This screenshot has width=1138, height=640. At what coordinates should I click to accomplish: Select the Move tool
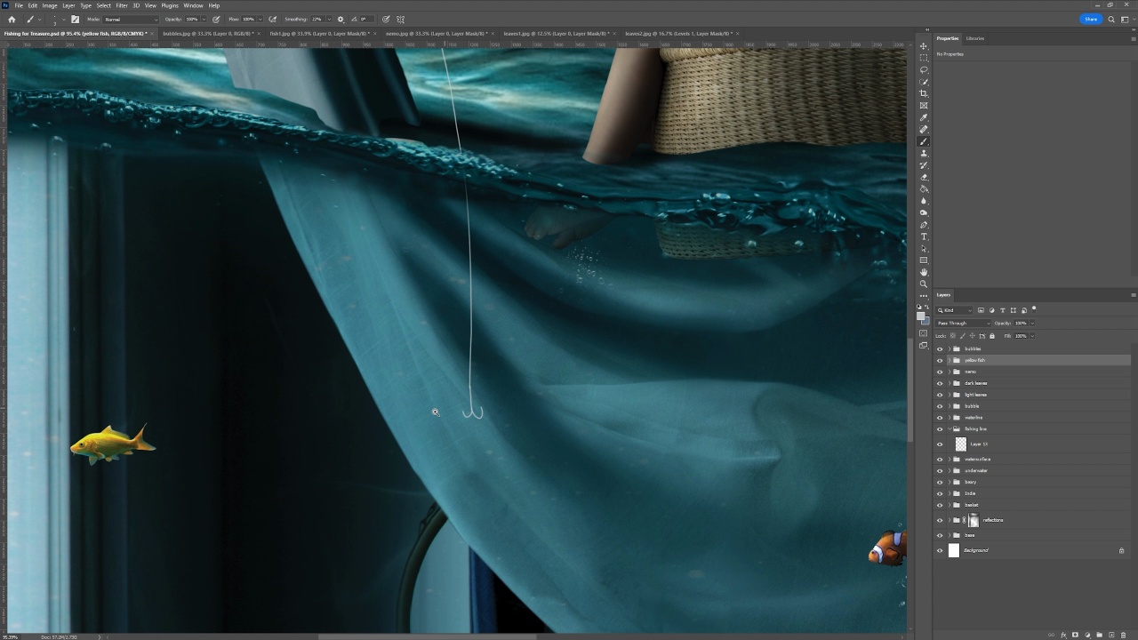coord(924,46)
